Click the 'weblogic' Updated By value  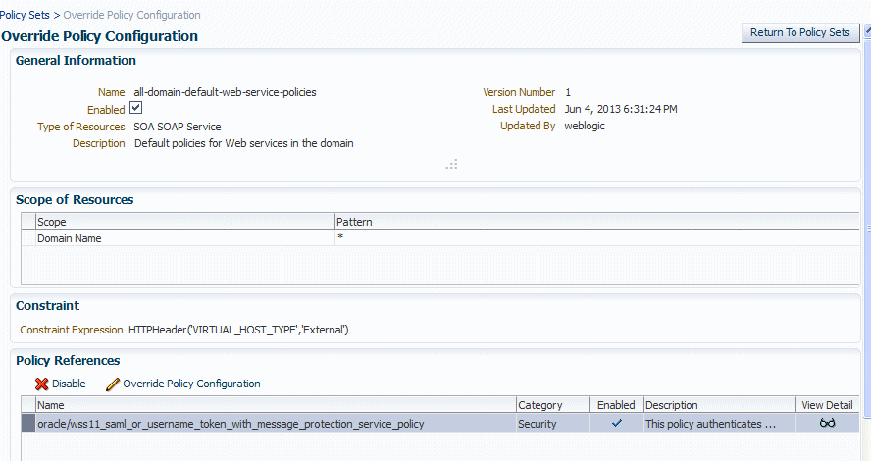pos(585,126)
